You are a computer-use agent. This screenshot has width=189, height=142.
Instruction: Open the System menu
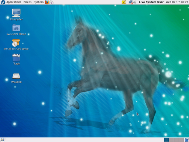pos(39,2)
